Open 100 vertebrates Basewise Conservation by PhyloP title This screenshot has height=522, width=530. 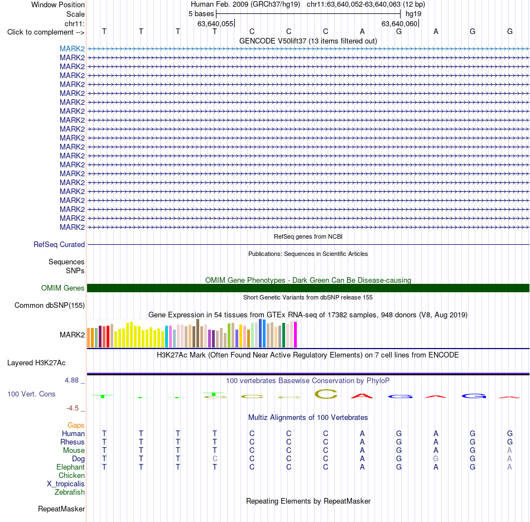pos(308,381)
